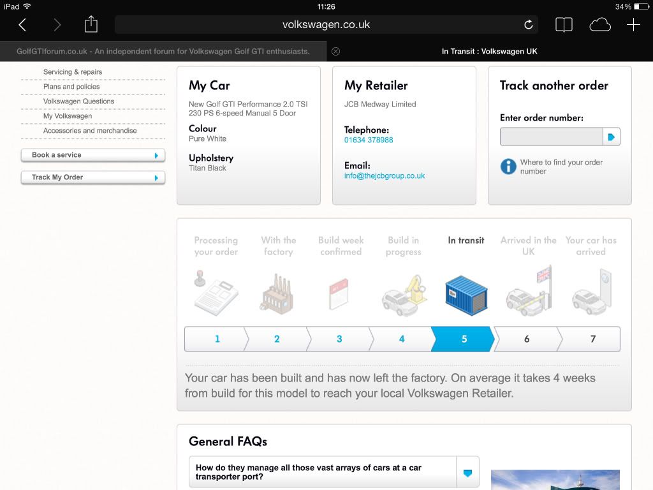Close the current tab with X icon
This screenshot has height=490, width=653.
click(335, 51)
